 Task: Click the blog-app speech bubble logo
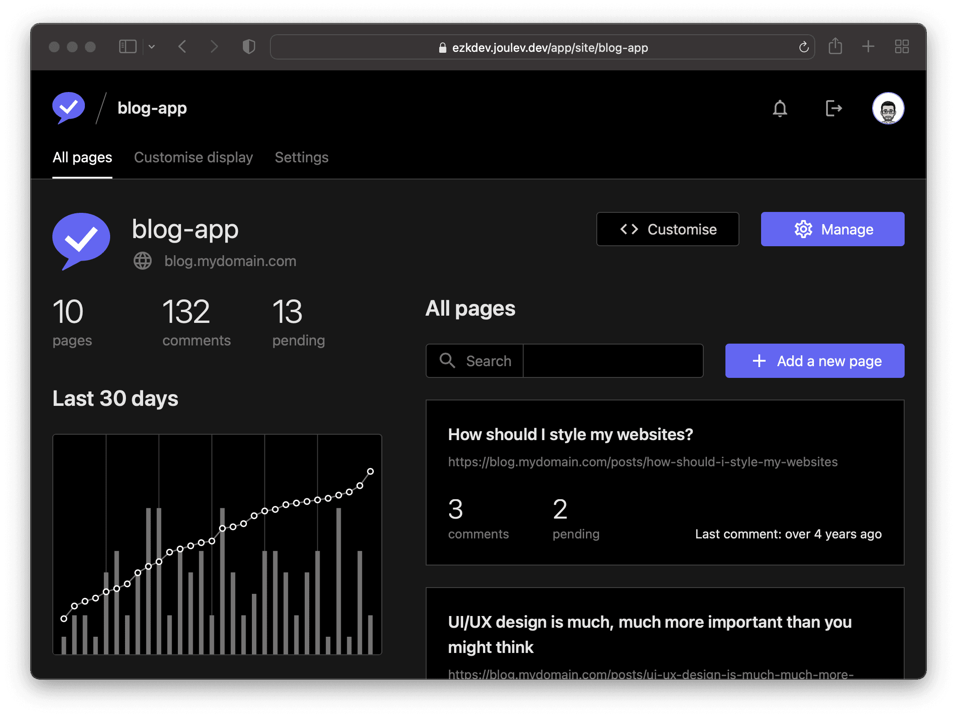tap(68, 107)
